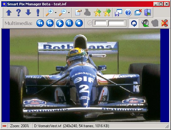Stop the multimedia playback

79,23
